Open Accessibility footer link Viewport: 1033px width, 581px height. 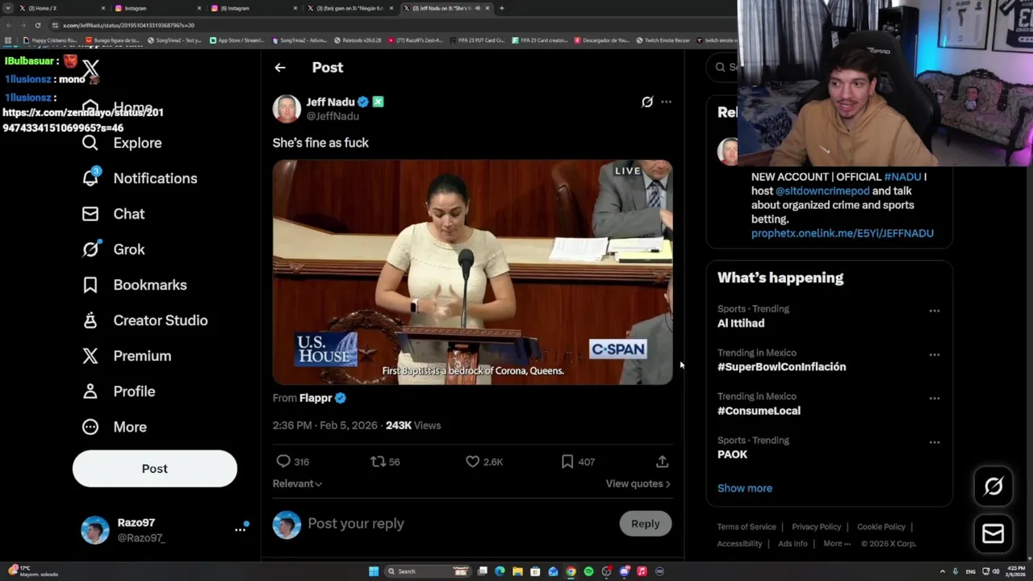pyautogui.click(x=739, y=544)
